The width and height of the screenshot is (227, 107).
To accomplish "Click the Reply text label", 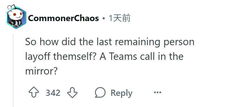I will pos(121,93).
